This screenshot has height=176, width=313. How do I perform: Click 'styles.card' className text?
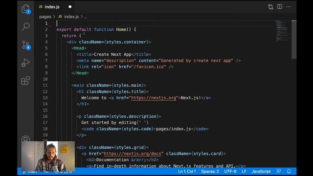tap(207, 154)
